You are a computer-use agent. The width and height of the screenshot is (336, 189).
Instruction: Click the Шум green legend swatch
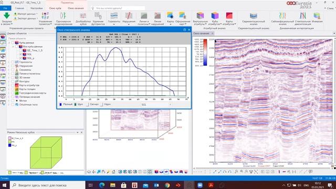point(75,104)
